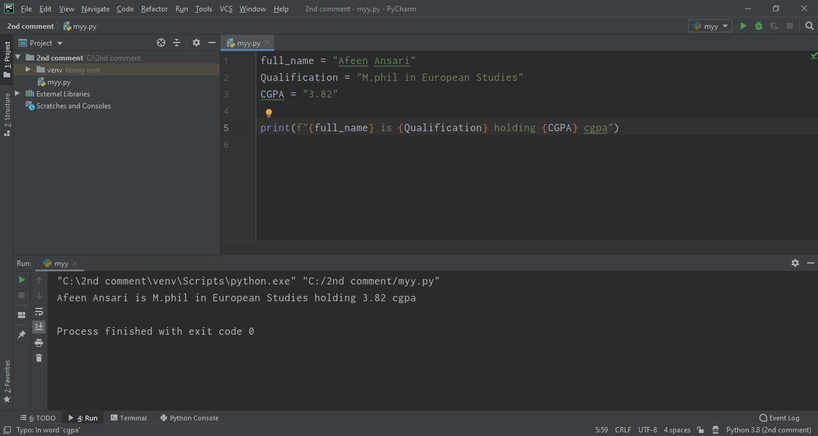Expand External Libraries node
The width and height of the screenshot is (818, 436).
tap(17, 93)
